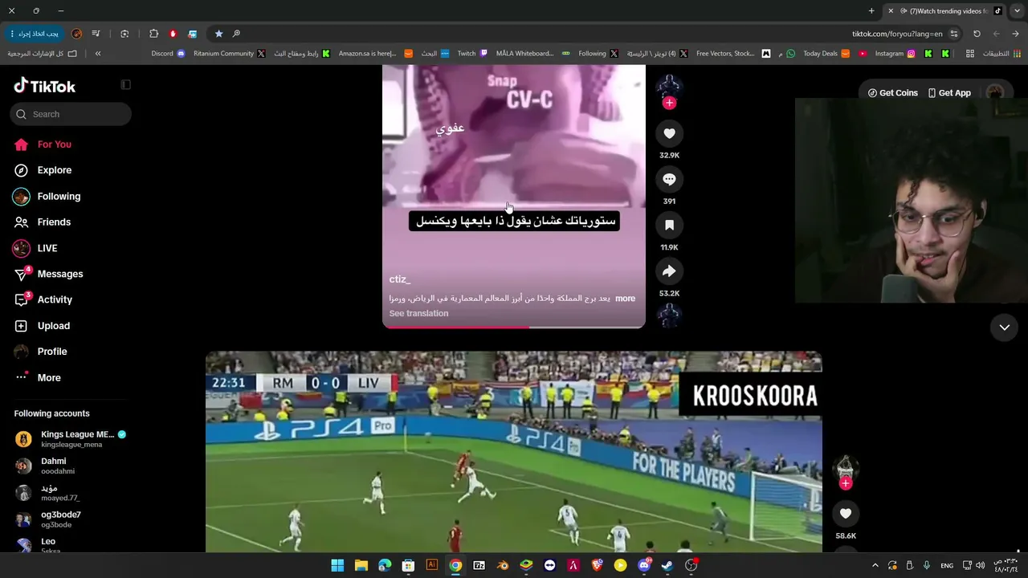
Task: Like the KROOSKOORA football video showing 58.6K
Action: click(846, 514)
